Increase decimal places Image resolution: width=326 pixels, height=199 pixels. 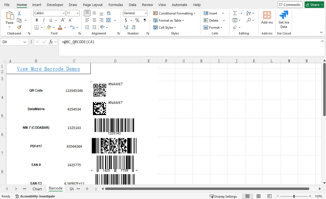(126, 27)
